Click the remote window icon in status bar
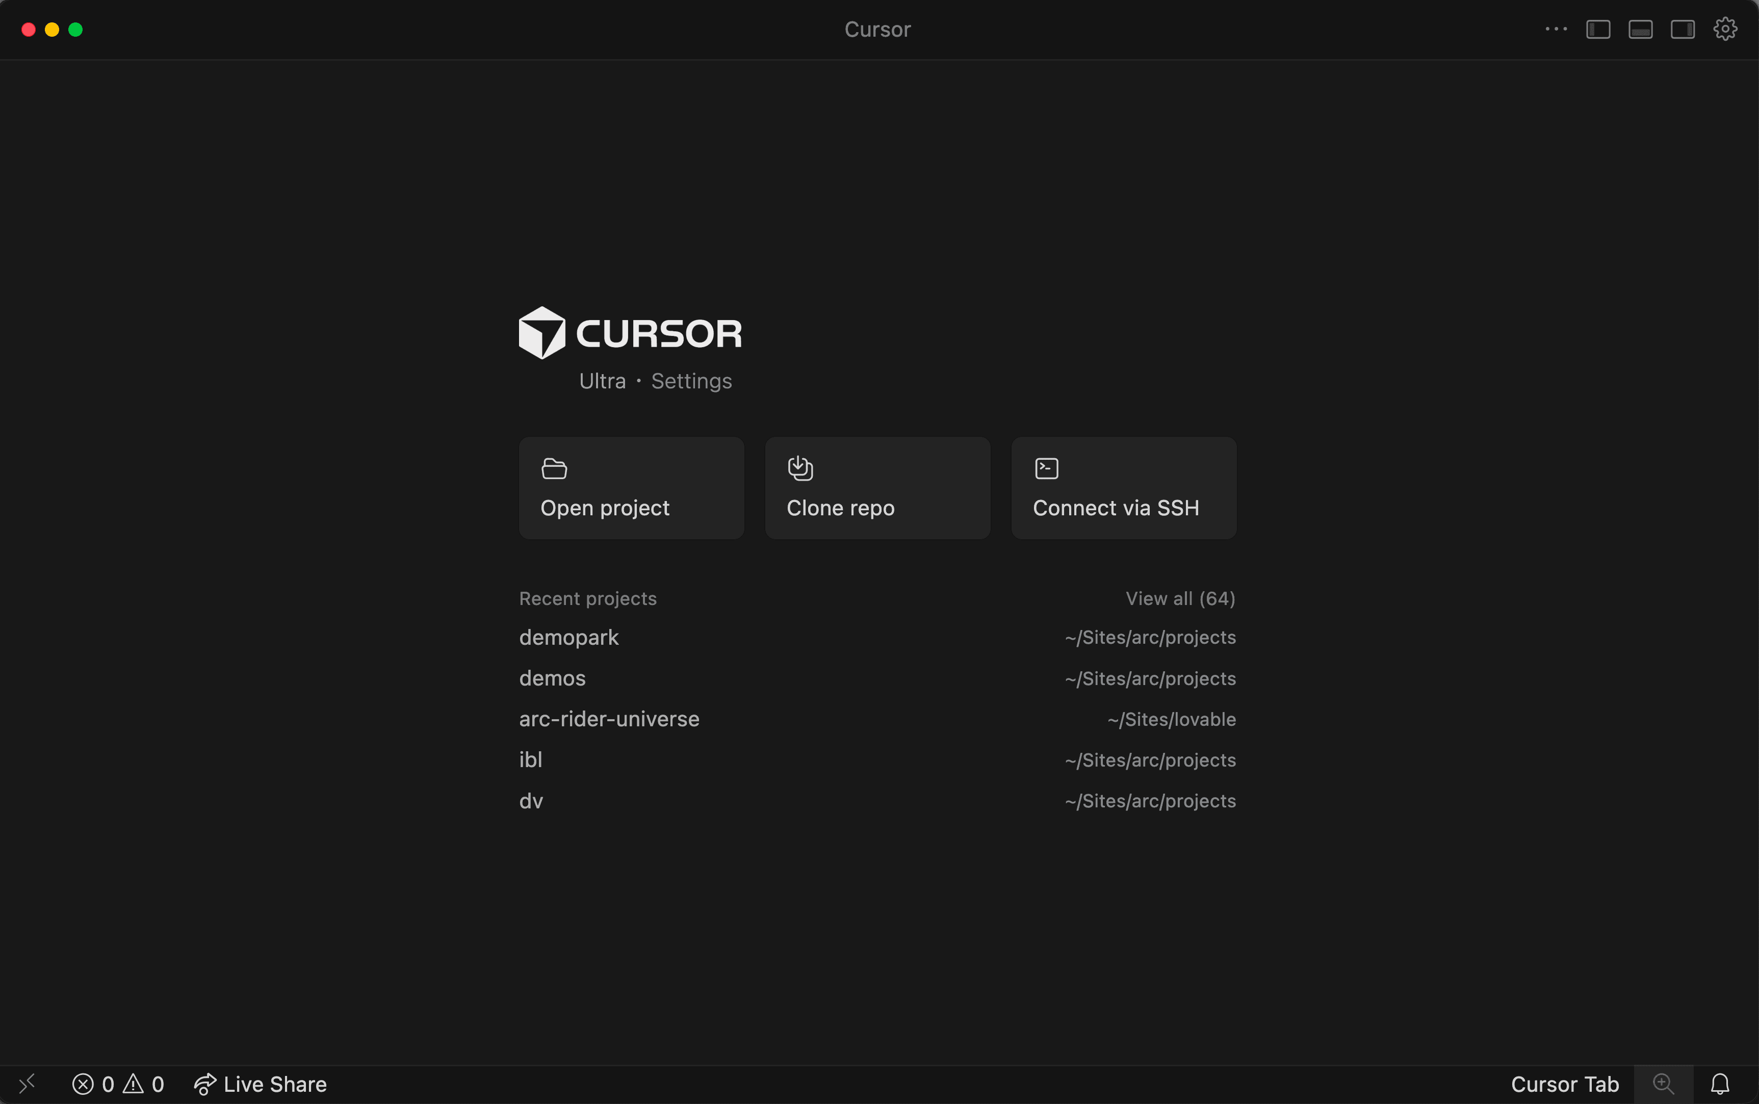 point(27,1084)
